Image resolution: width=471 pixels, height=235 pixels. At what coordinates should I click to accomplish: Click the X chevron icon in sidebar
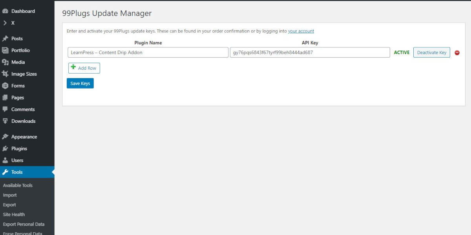5,23
